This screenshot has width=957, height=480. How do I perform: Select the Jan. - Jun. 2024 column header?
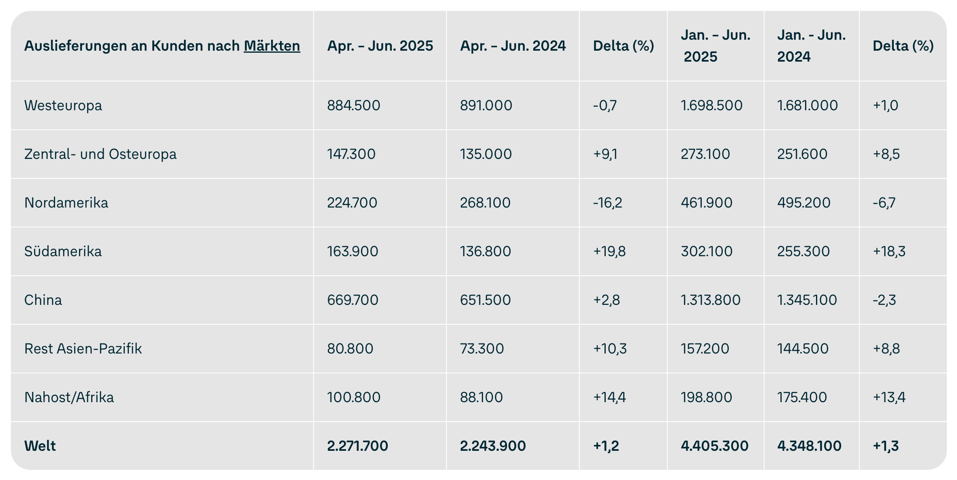tap(812, 46)
